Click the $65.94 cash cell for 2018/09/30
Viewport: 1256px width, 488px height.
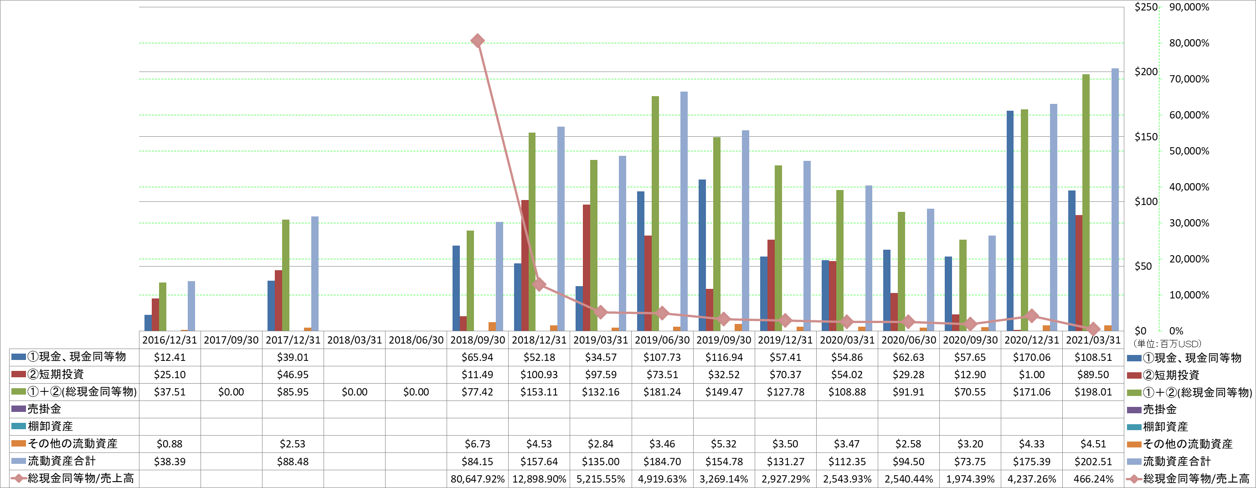(x=477, y=357)
